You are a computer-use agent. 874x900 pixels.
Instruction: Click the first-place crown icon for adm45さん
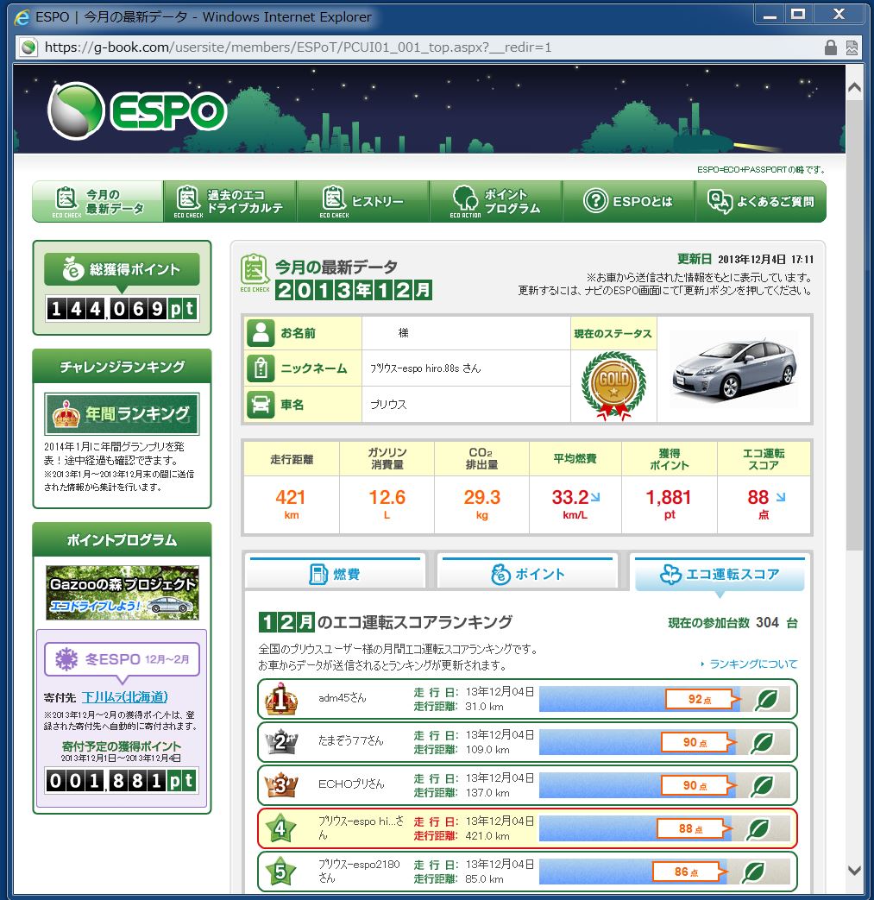coord(280,699)
